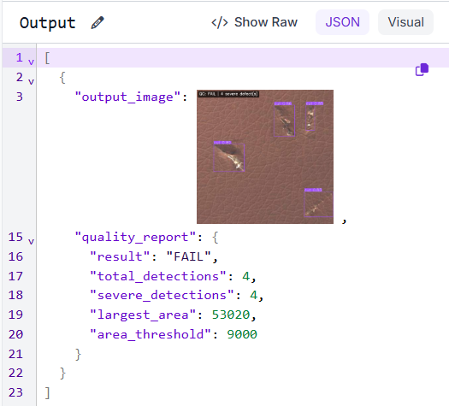Click line number 3 in gutter
449x406 pixels.
[19, 97]
